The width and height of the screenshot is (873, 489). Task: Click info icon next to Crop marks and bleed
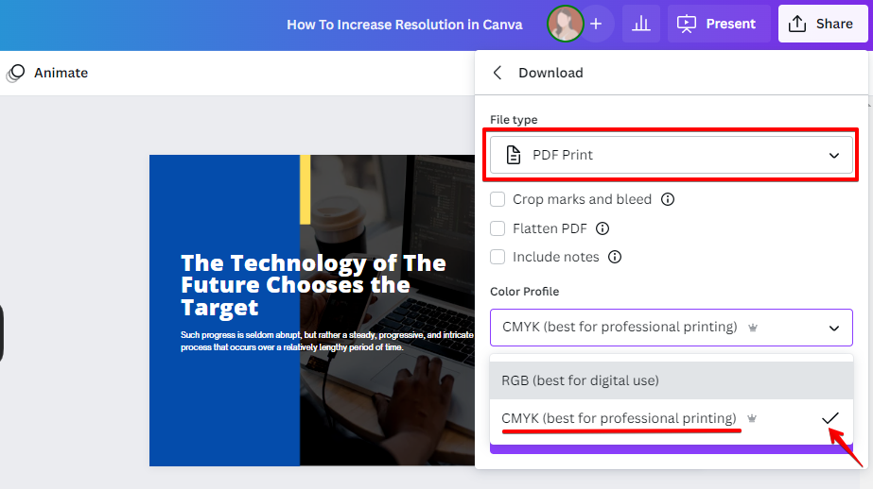coord(668,199)
